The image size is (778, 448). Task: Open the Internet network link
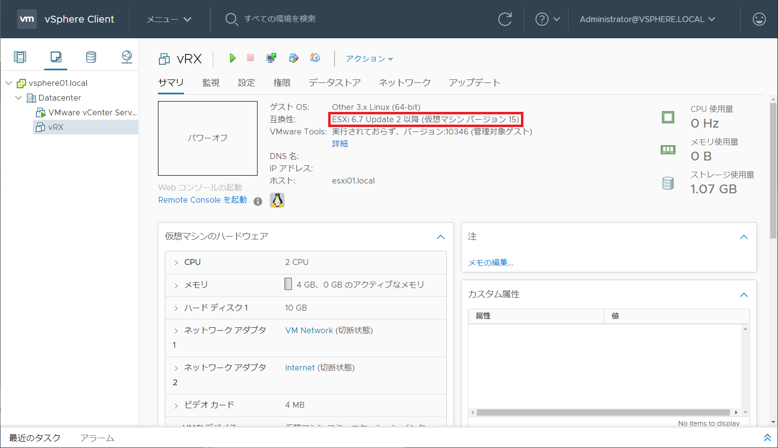300,368
